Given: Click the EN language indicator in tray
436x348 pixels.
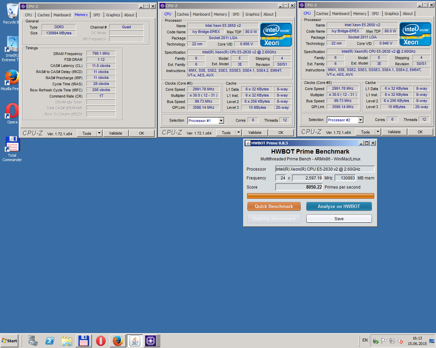Looking at the screenshot, I should click(365, 340).
